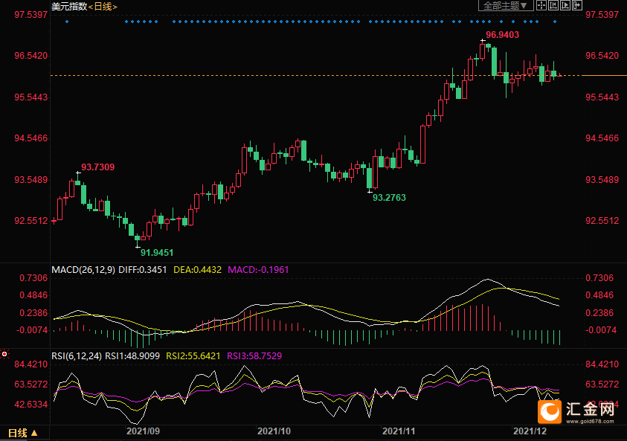Click the red indicator marker beside RSI
Image resolution: width=627 pixels, height=441 pixels.
click(x=4, y=354)
